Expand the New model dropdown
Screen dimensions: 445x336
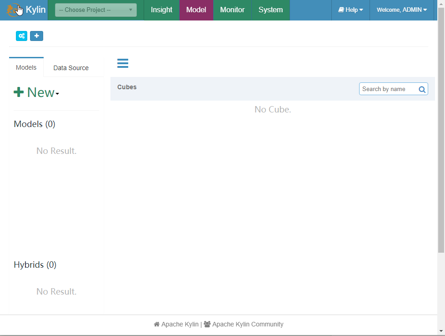[x=36, y=92]
